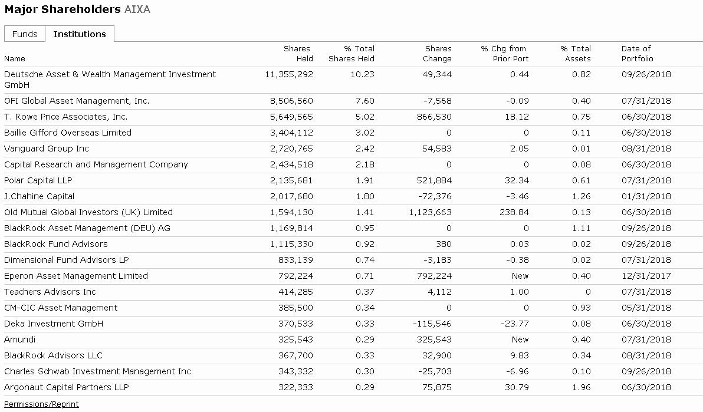Click the Major Shareholders AIXA heading

tap(77, 9)
